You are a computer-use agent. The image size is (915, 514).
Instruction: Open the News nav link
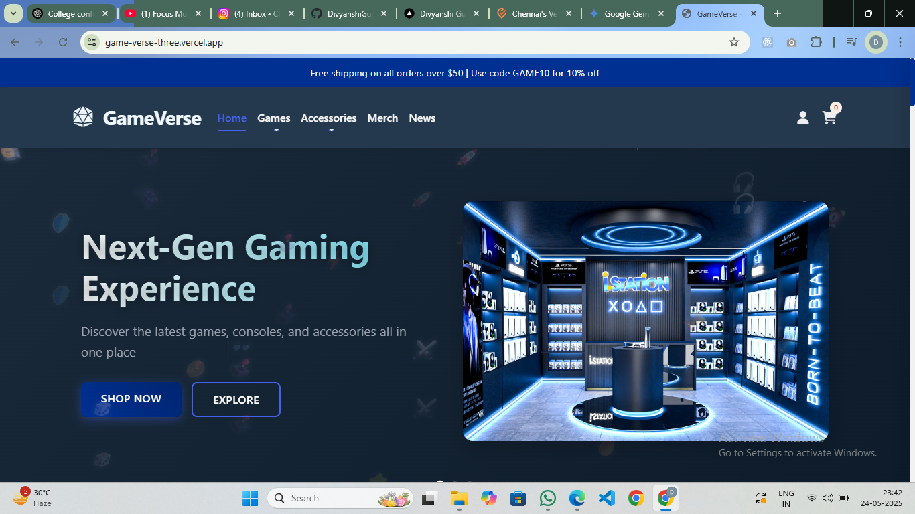[x=422, y=118]
